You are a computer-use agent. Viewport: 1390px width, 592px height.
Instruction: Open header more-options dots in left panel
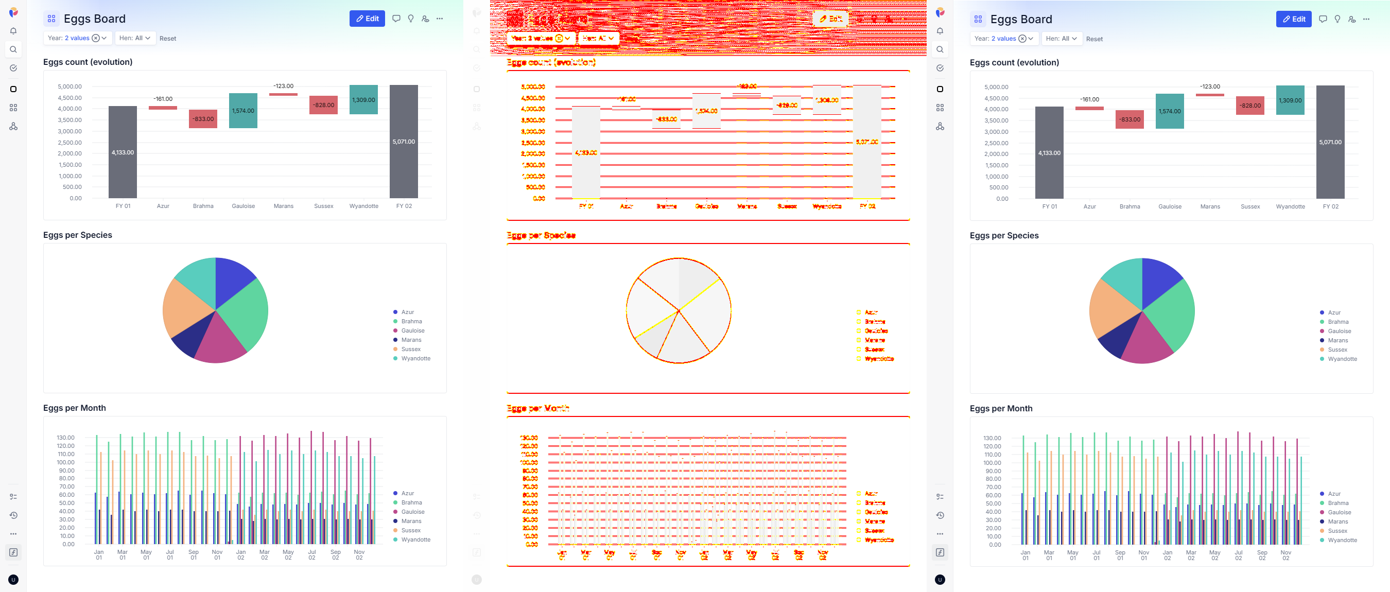coord(440,19)
